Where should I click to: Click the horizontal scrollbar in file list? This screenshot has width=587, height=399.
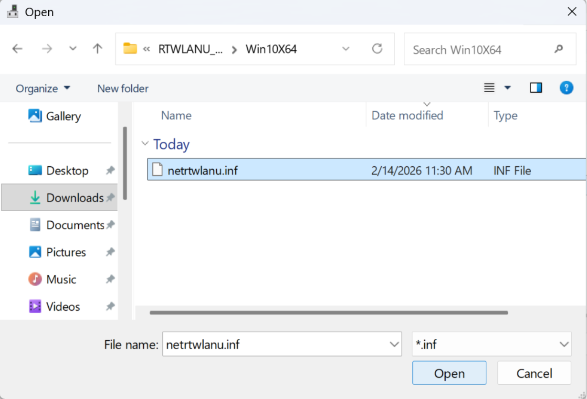tap(328, 313)
